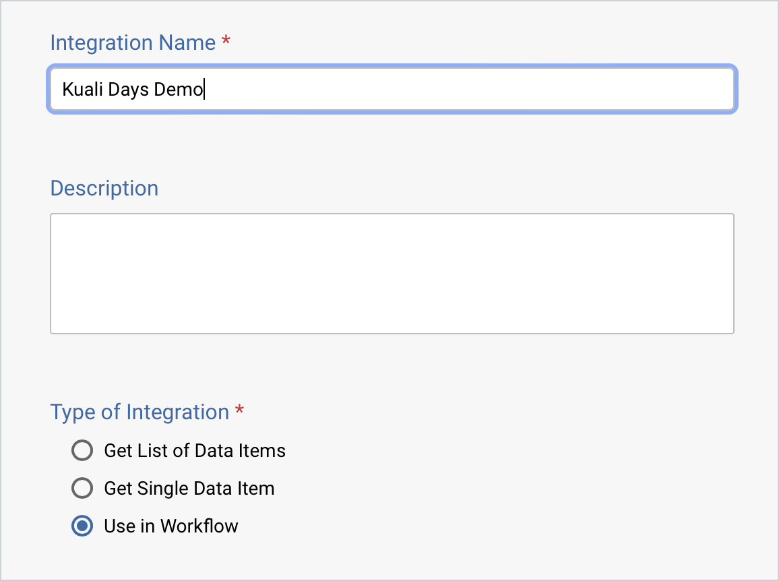Click the empty Description box to start typing
Viewport: 779px width, 581px height.
tap(391, 273)
